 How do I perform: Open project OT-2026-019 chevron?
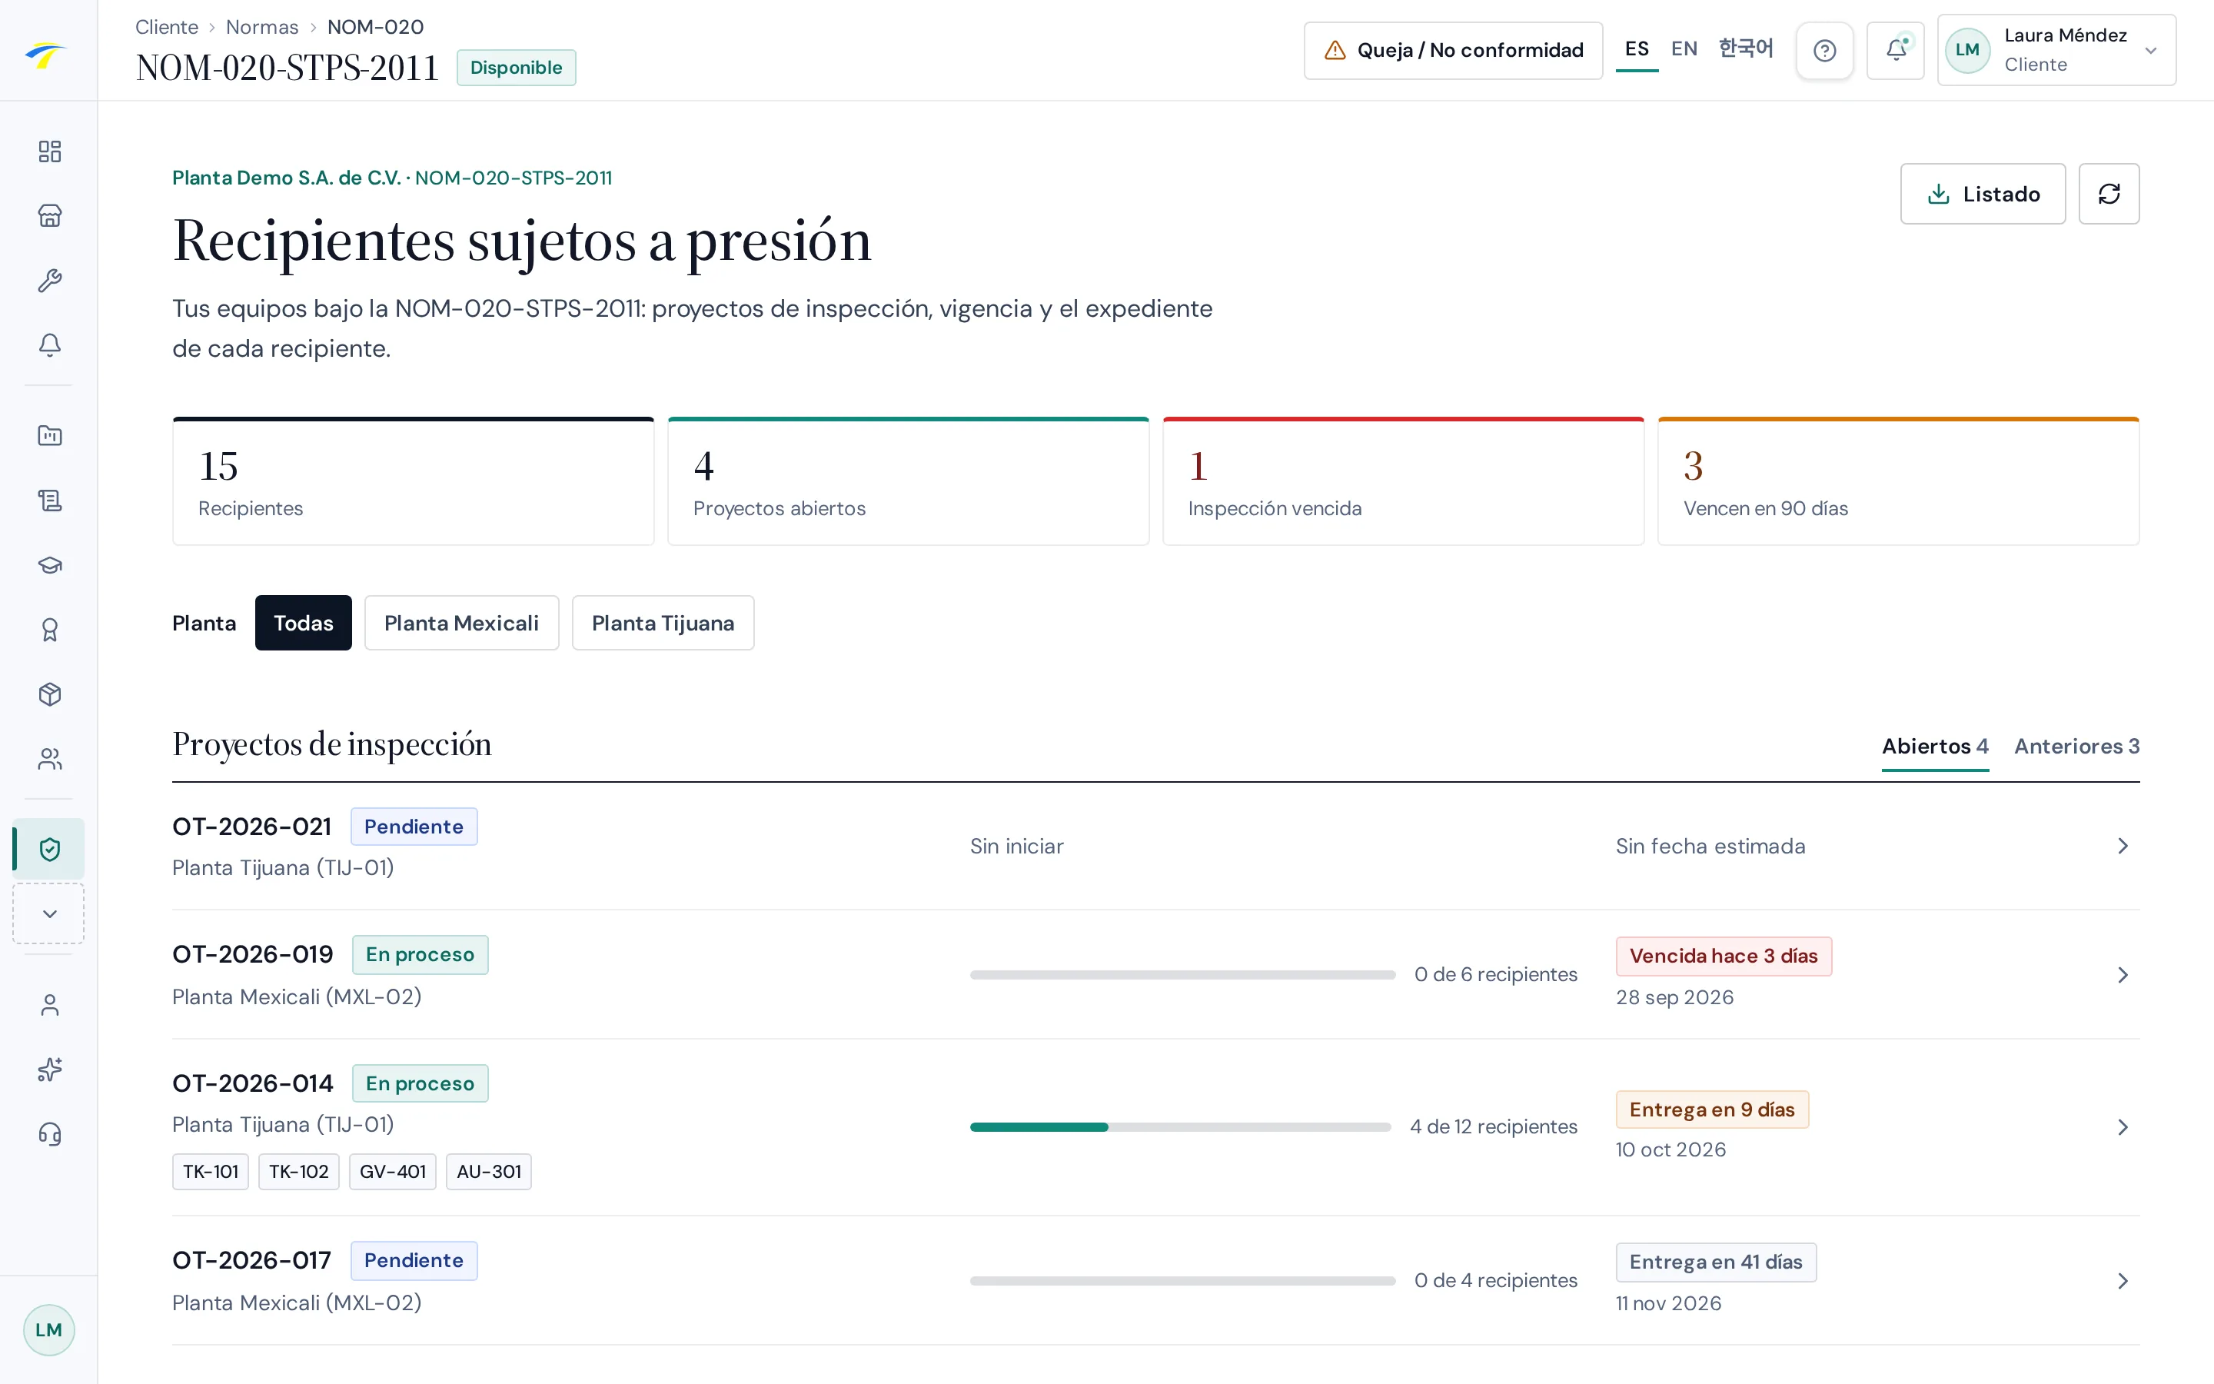(2123, 975)
